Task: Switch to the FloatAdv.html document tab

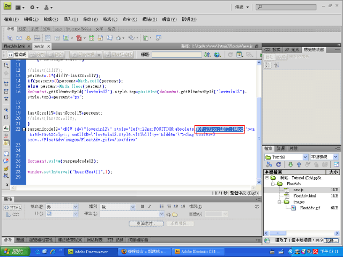Action: click(15, 47)
